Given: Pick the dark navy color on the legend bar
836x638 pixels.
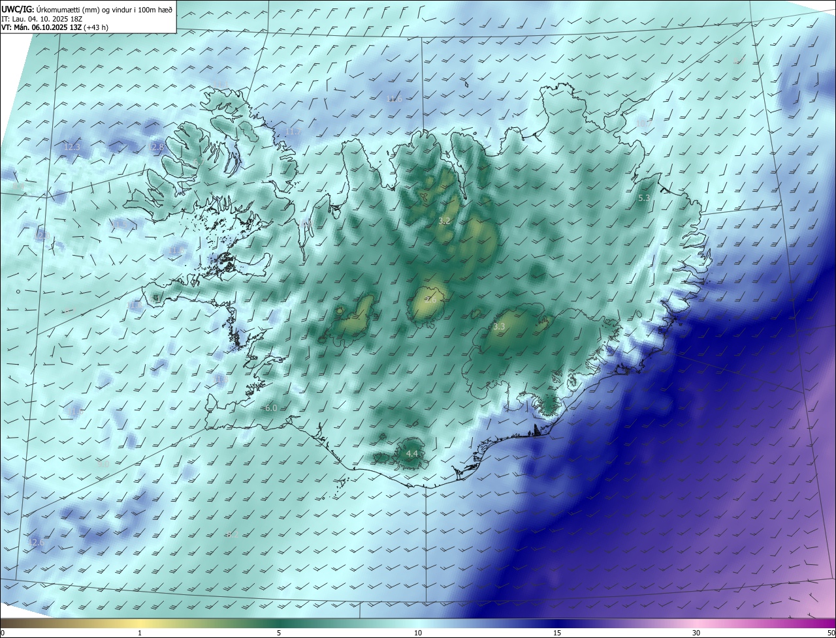Looking at the screenshot, I should point(557,623).
